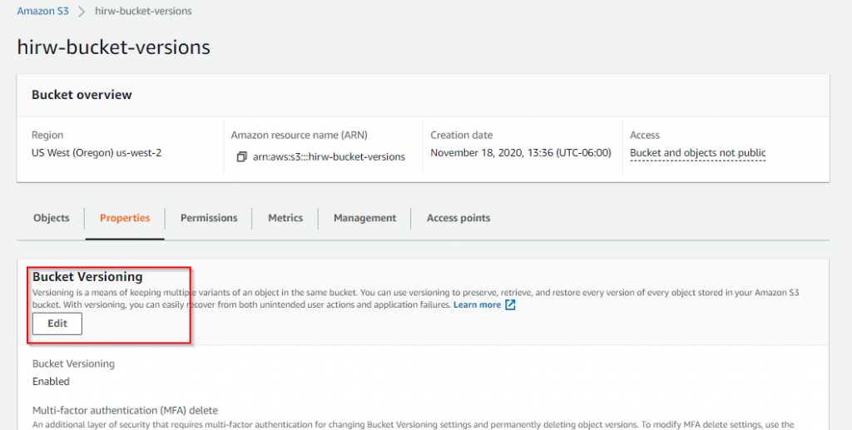The image size is (852, 430).
Task: Go to the Access points tab
Action: [458, 218]
